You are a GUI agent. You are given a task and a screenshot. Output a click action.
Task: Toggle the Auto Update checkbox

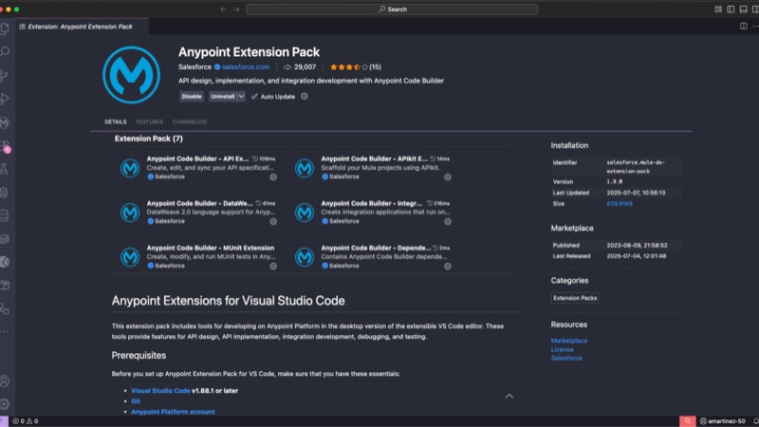coord(254,97)
